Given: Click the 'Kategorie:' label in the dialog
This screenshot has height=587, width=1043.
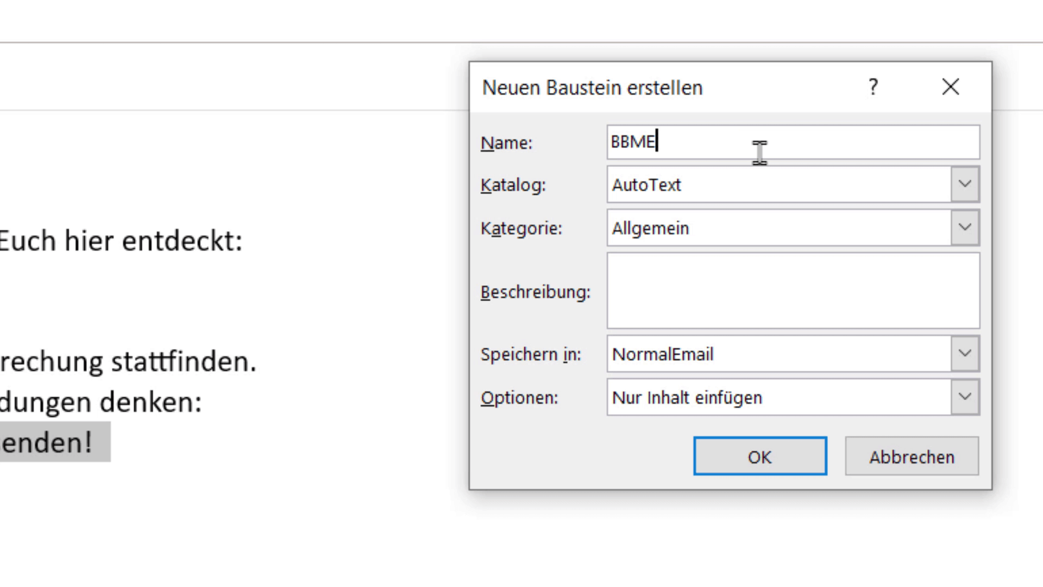Looking at the screenshot, I should [521, 228].
